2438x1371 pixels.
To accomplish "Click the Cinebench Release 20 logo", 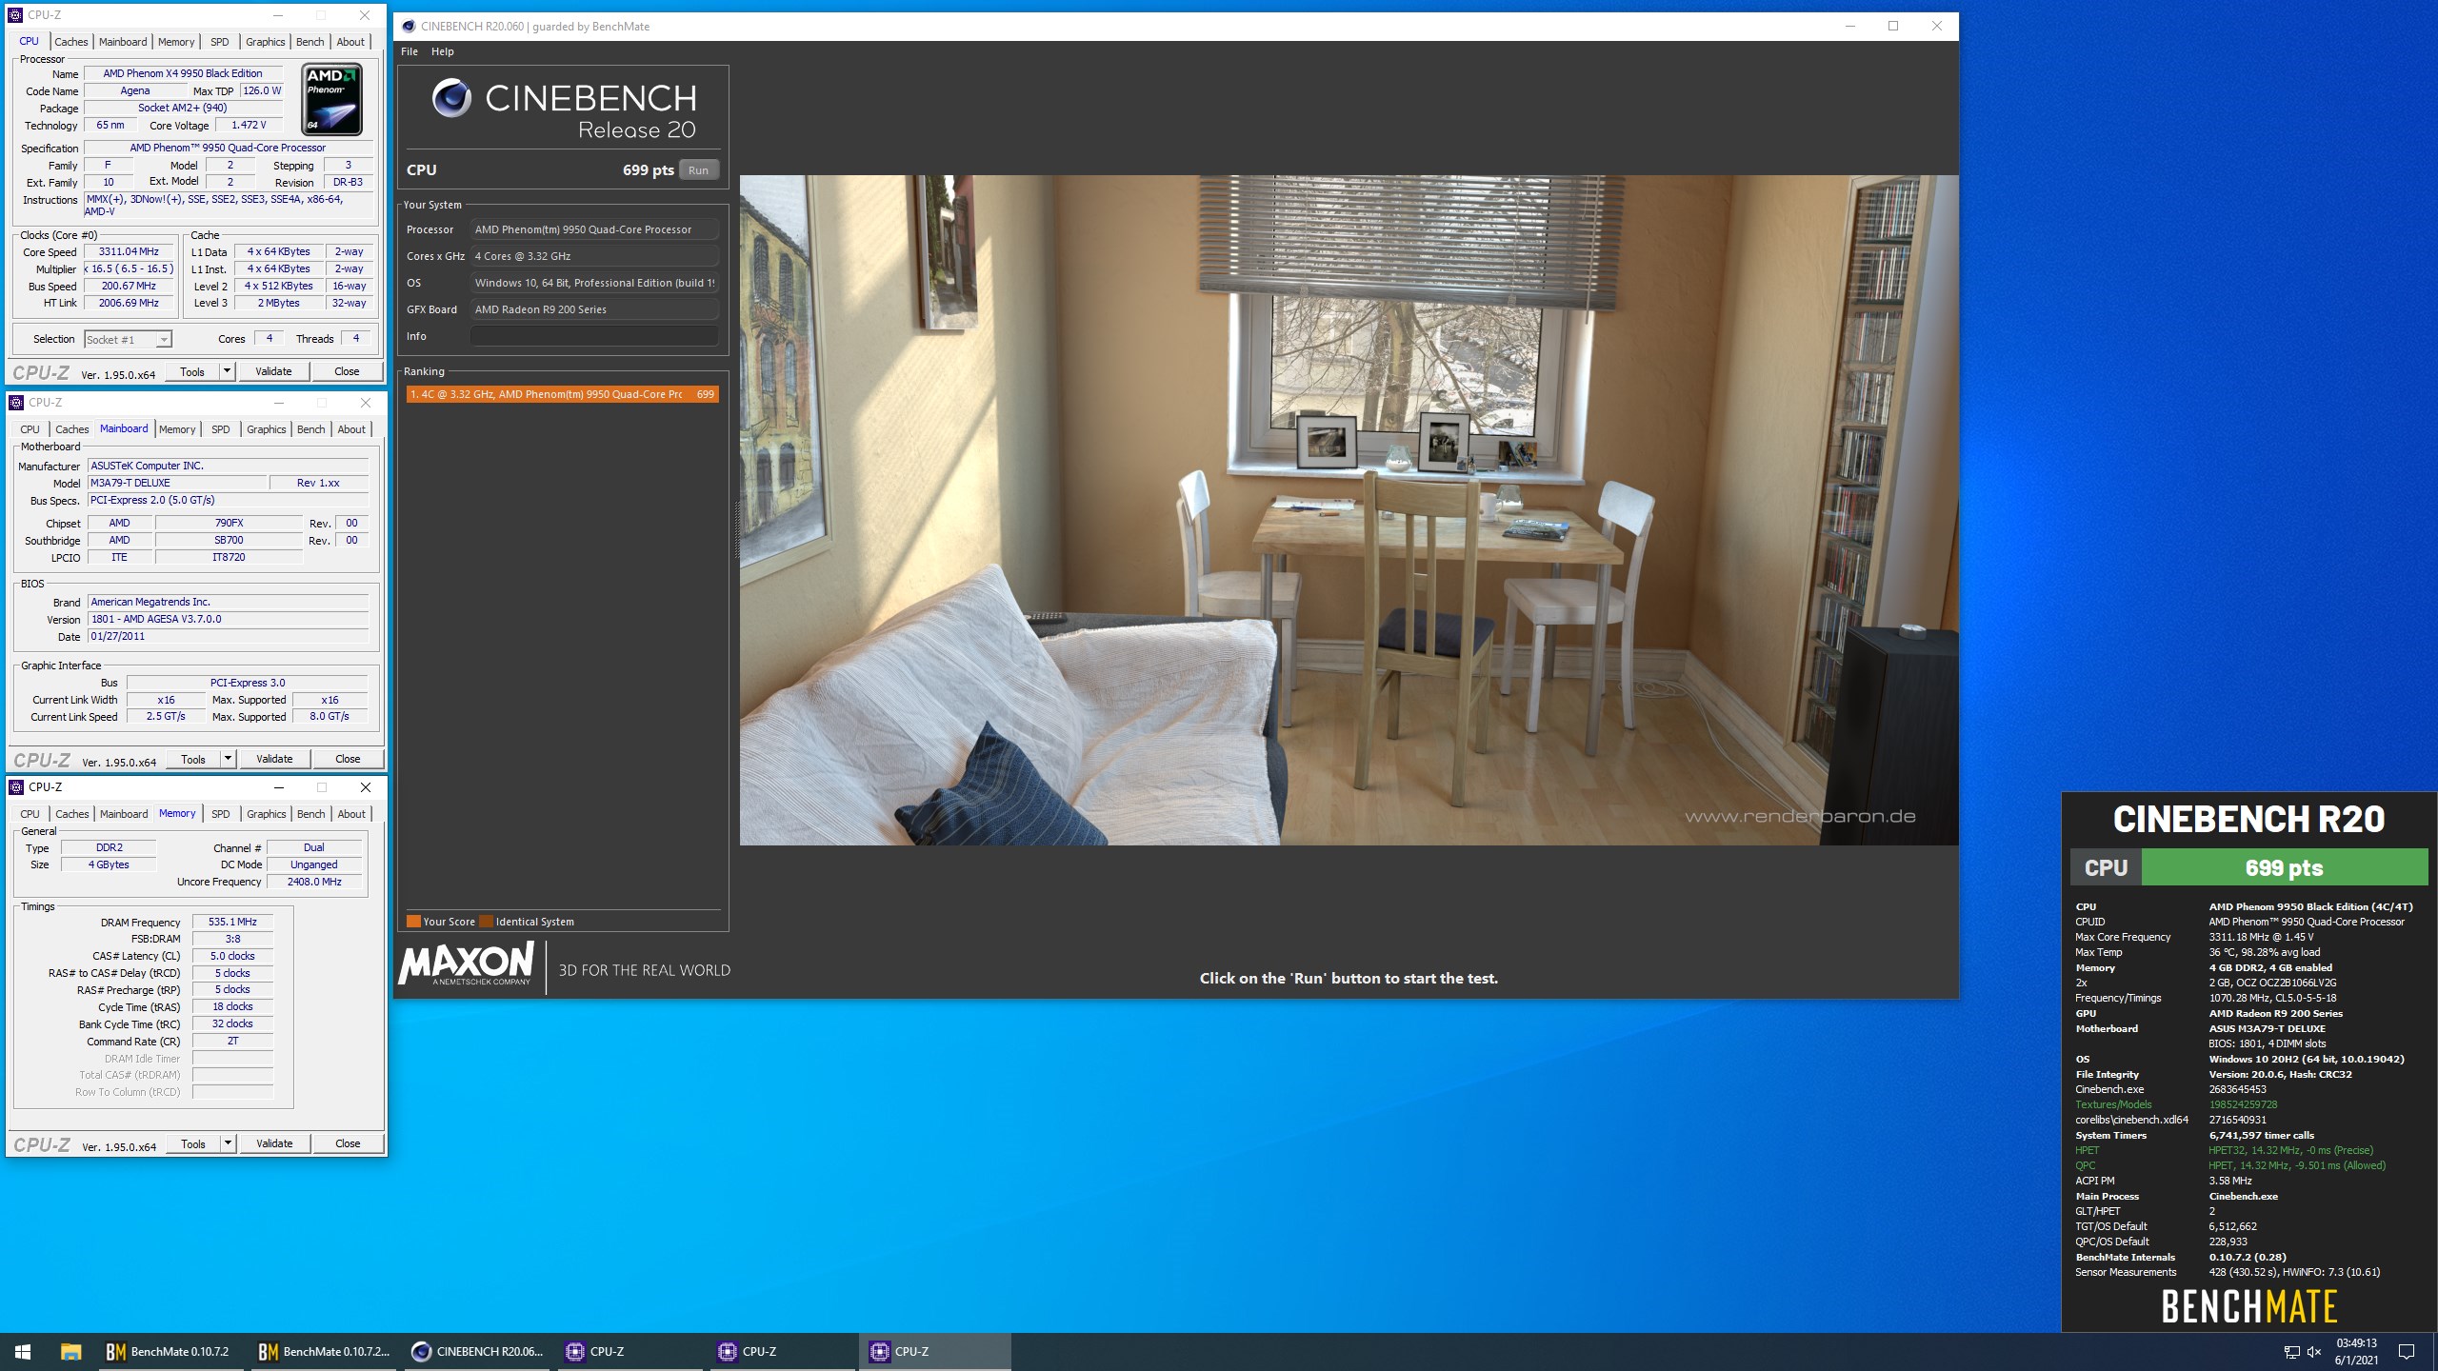I will pos(564,109).
